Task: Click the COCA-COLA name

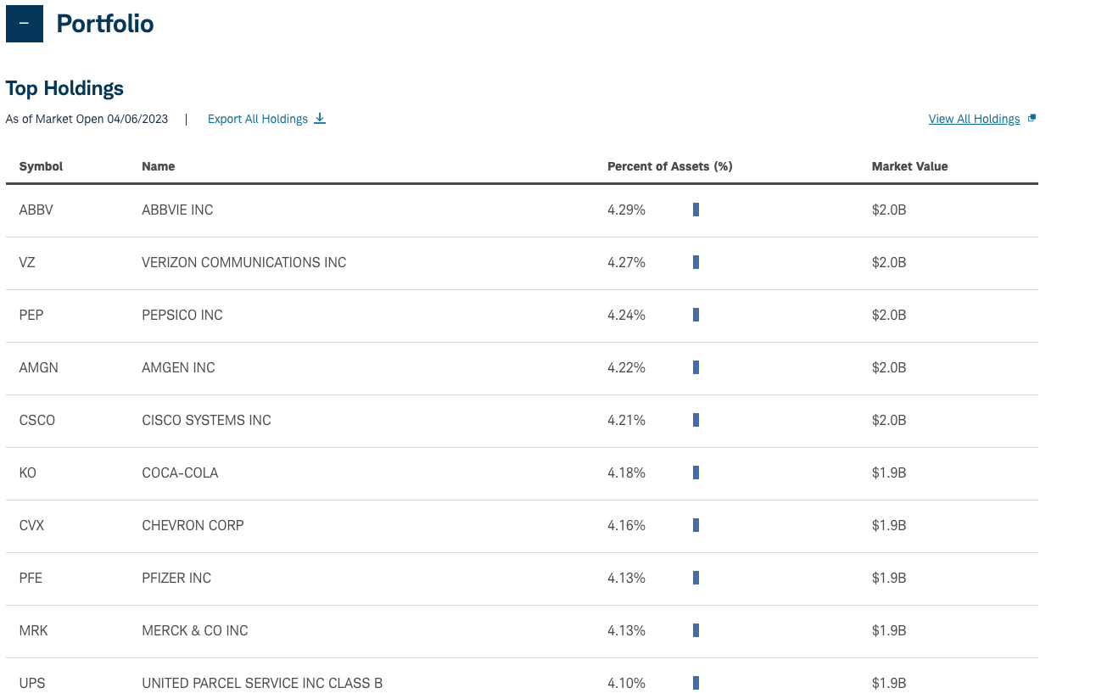Action: coord(180,473)
